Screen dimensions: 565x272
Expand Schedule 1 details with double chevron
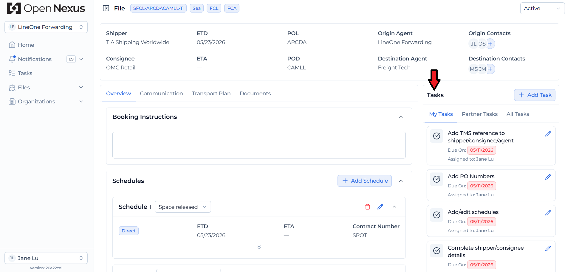259,247
